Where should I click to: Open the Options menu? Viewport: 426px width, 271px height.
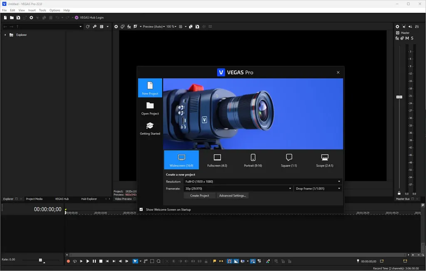click(x=54, y=10)
